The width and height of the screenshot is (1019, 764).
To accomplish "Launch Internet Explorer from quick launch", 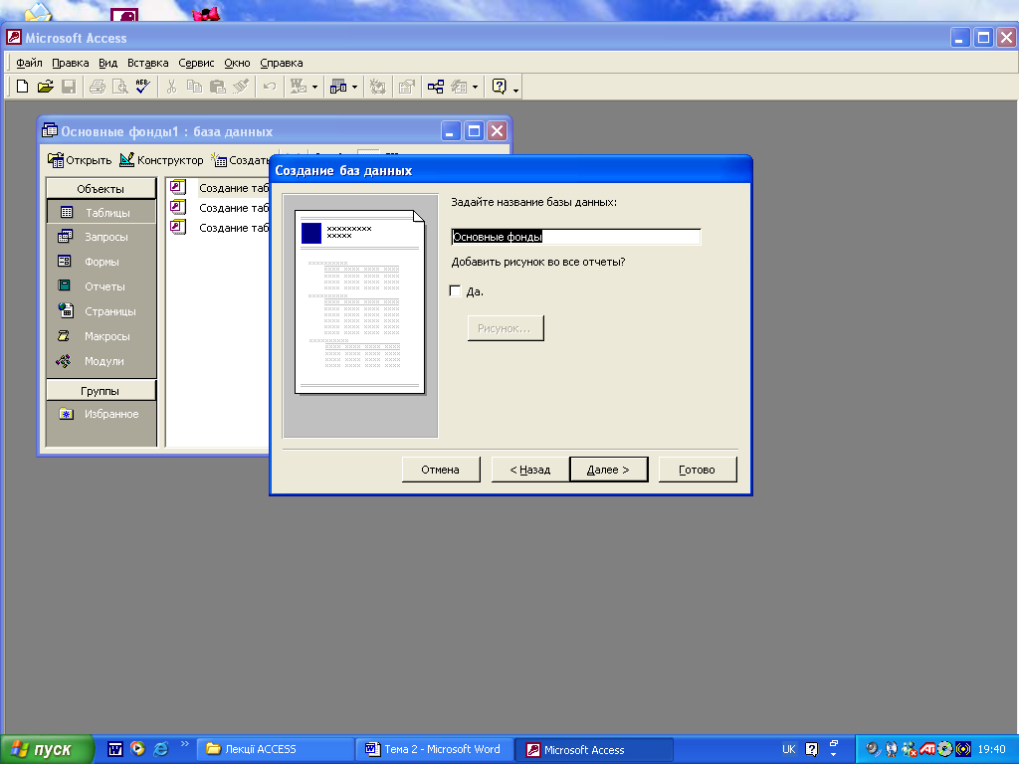I will [x=160, y=749].
